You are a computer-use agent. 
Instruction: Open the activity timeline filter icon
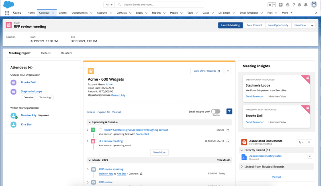click(x=229, y=111)
